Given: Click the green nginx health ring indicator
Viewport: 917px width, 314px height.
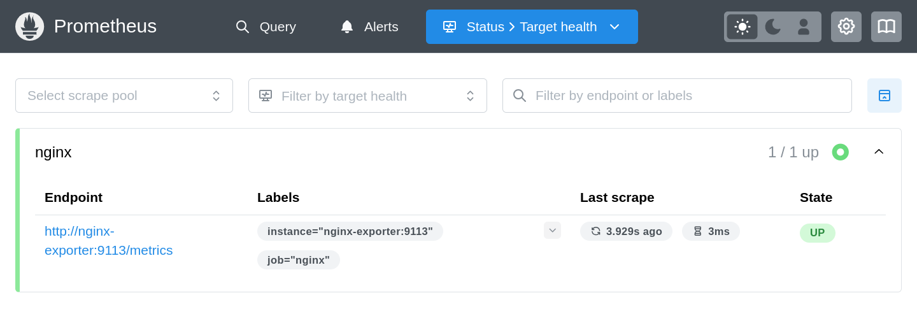Looking at the screenshot, I should pos(841,152).
